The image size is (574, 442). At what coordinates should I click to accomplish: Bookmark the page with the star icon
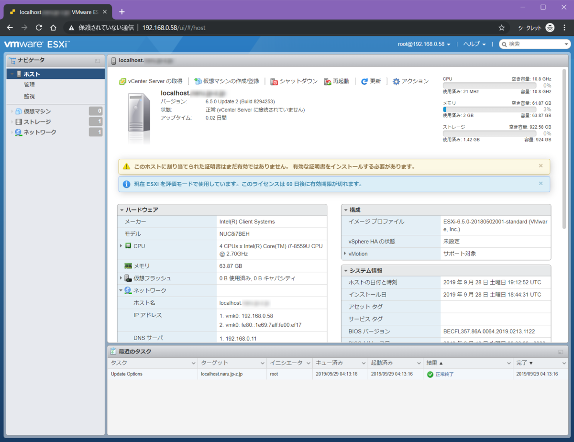501,28
